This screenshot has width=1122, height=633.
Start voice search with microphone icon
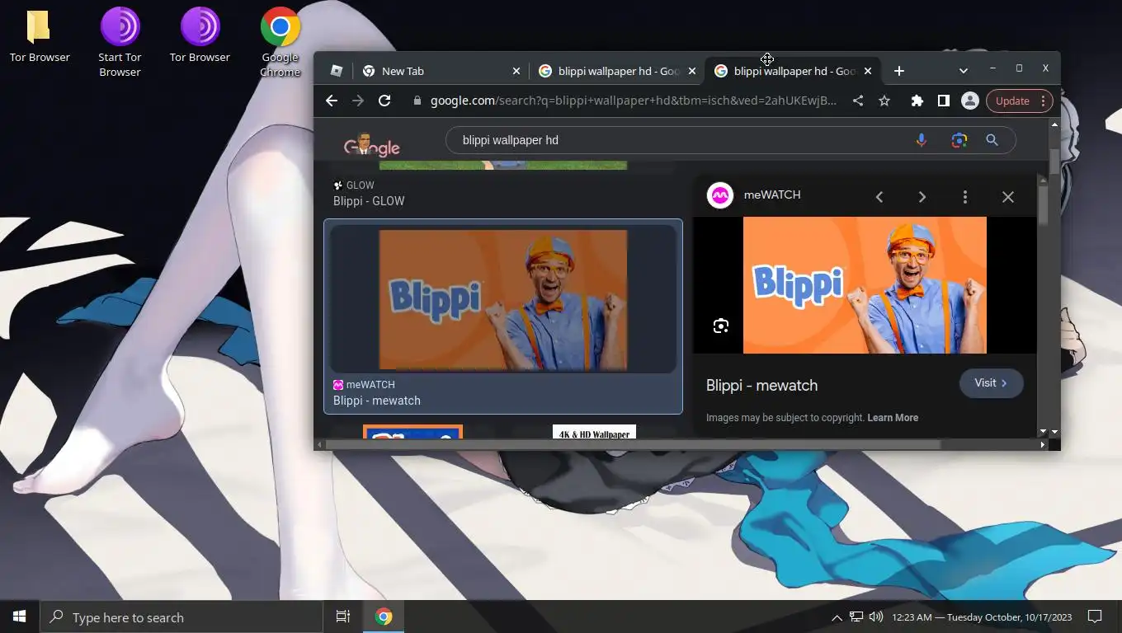click(x=922, y=140)
